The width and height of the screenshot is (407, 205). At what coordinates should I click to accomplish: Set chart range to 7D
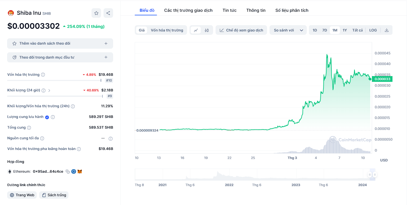tap(325, 30)
